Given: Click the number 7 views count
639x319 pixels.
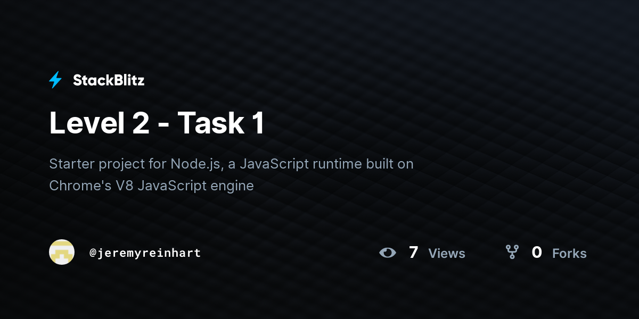Looking at the screenshot, I should 413,253.
